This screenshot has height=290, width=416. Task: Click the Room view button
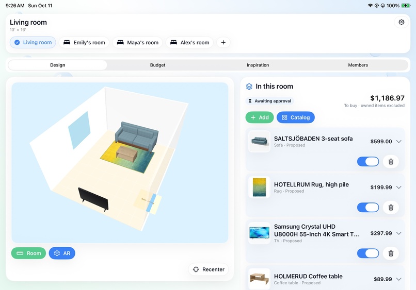[x=29, y=253]
